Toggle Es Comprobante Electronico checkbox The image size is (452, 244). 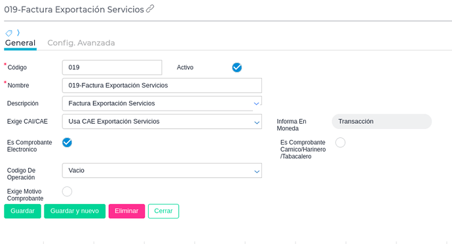tap(67, 143)
